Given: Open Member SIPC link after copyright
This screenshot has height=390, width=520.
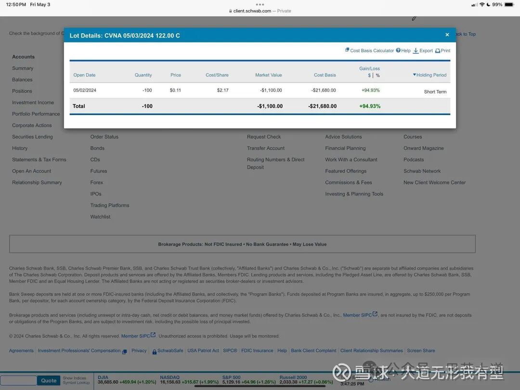Looking at the screenshot, I should click(x=138, y=336).
